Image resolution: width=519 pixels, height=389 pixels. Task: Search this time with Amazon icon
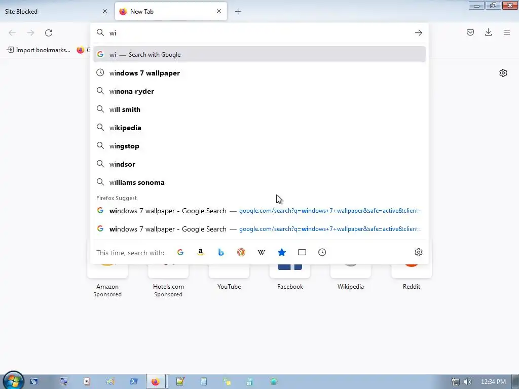tap(201, 252)
